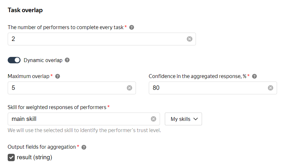295x165 pixels.
Task: Clear the main skill selection
Action: tap(154, 119)
